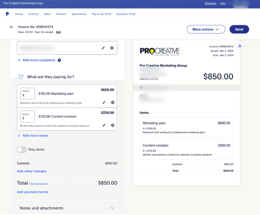
Task: Click the plus icon for adding items
Action: [19, 135]
